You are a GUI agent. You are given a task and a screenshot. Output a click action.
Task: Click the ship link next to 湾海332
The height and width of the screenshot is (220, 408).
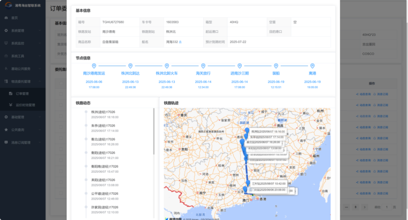180,42
